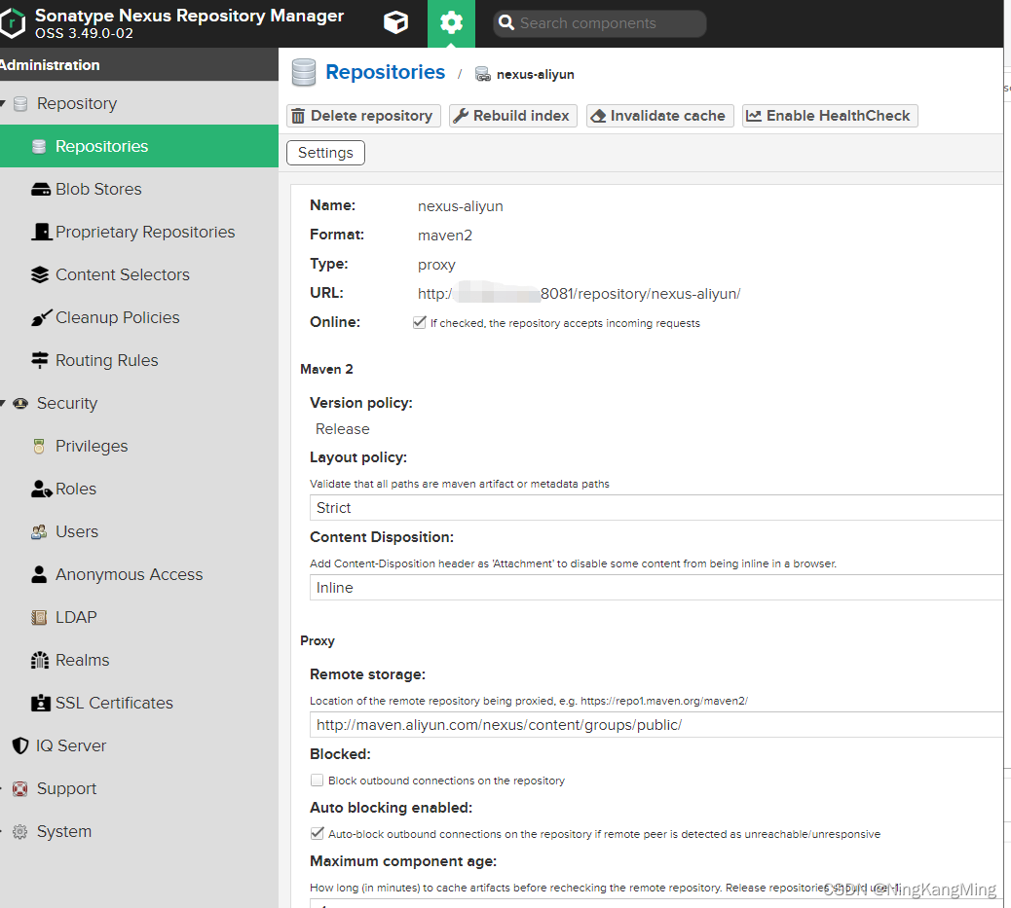Click the maven2 format value
Viewport: 1011px width, 908px height.
445,236
